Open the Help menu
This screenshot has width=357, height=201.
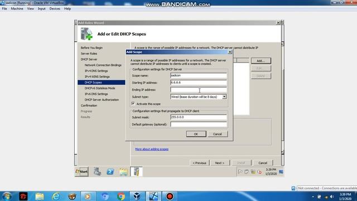67,9
